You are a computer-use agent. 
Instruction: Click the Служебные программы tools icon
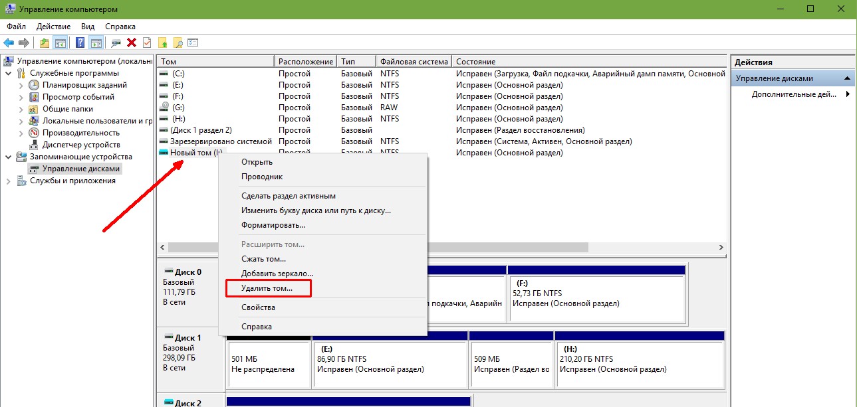pos(22,73)
